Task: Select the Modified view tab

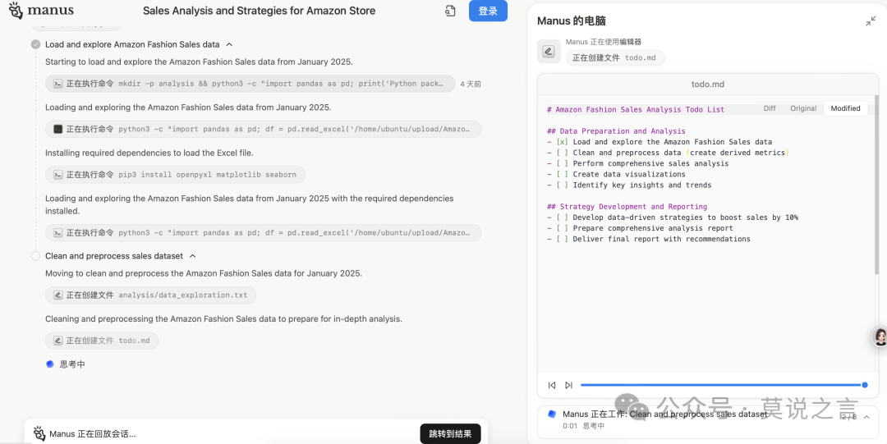Action: click(845, 108)
